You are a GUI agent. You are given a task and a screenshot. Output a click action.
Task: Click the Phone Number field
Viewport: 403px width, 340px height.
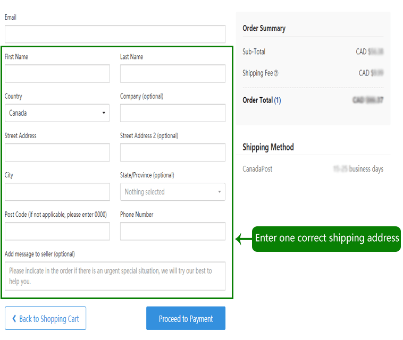click(172, 231)
